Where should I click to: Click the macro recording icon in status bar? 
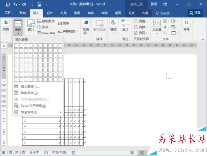point(74,153)
